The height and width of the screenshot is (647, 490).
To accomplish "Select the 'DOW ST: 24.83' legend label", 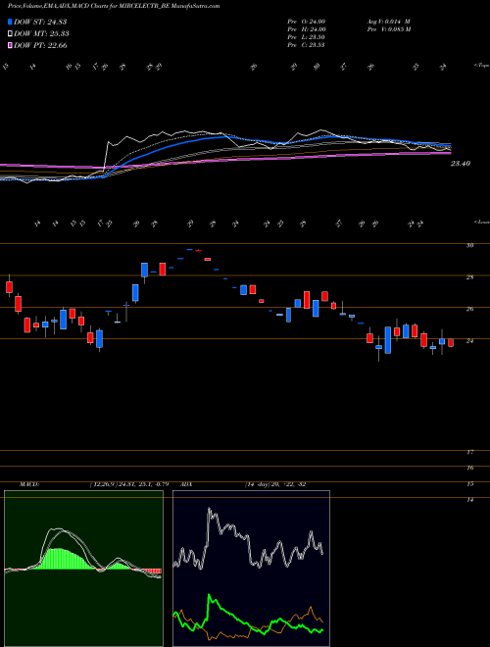I will [x=40, y=22].
